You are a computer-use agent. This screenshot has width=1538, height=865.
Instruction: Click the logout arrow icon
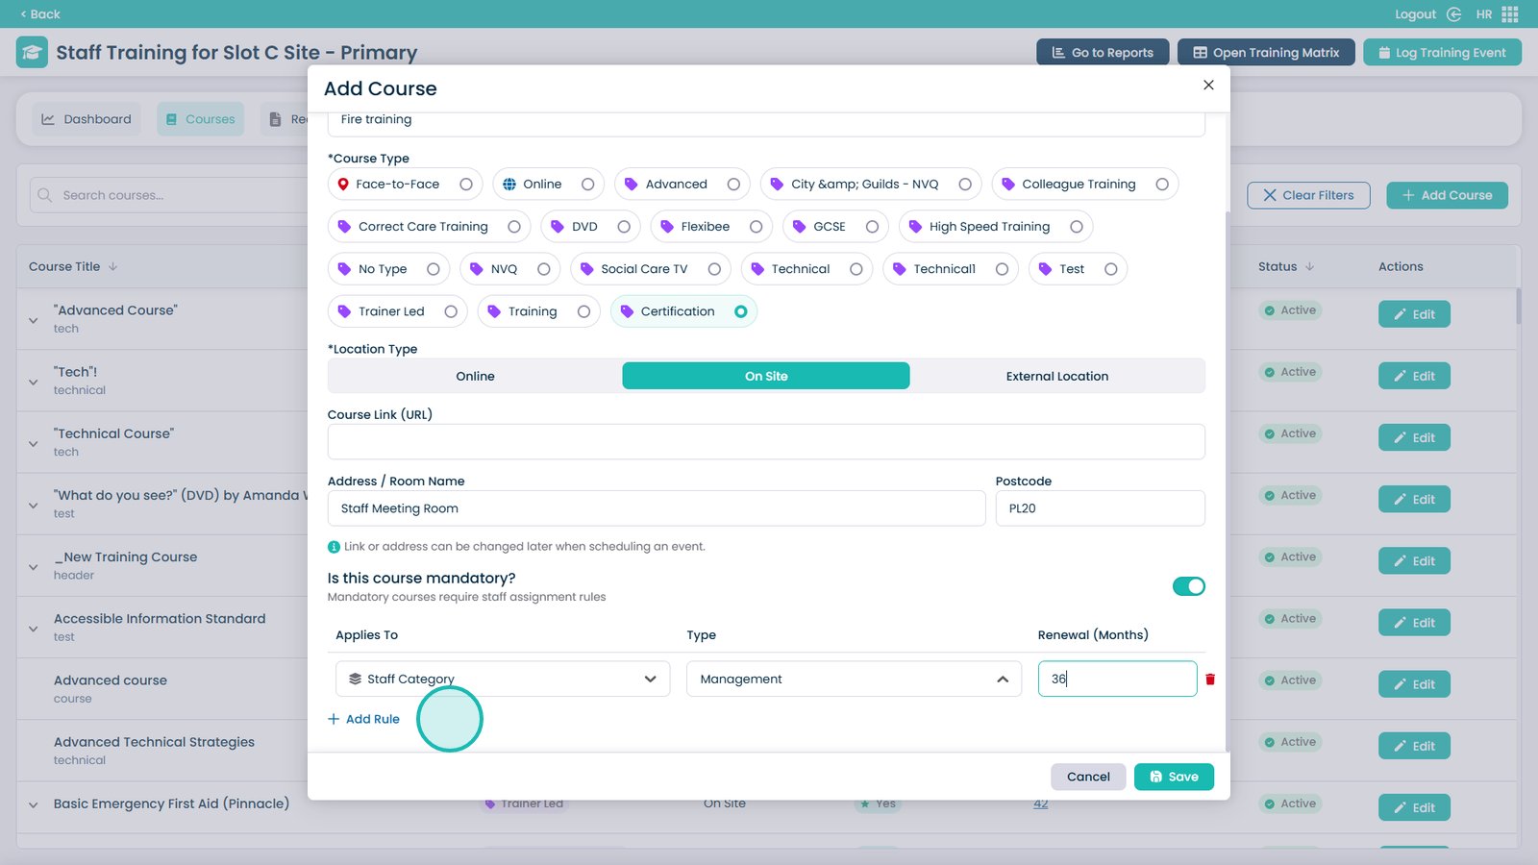pyautogui.click(x=1453, y=14)
